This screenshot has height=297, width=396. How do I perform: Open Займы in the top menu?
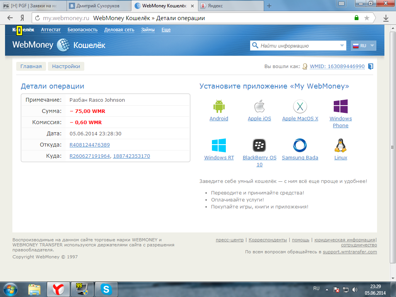148,30
